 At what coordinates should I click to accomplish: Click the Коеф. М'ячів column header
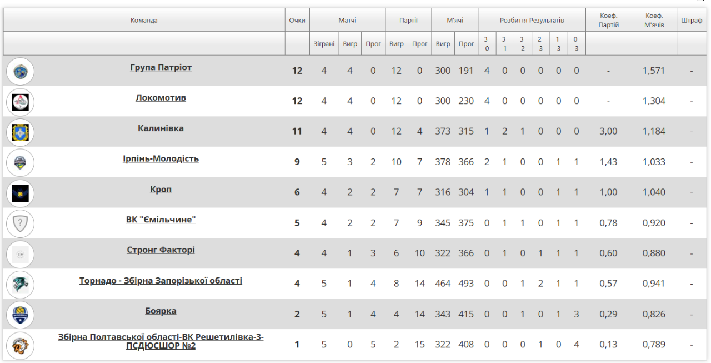654,21
